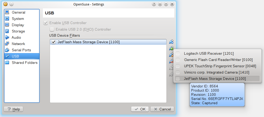Screen dimensions: 264x117
Task: Toggle Enable USB 2.0 (EHCI) Controller checkbox
Action: 52,30
